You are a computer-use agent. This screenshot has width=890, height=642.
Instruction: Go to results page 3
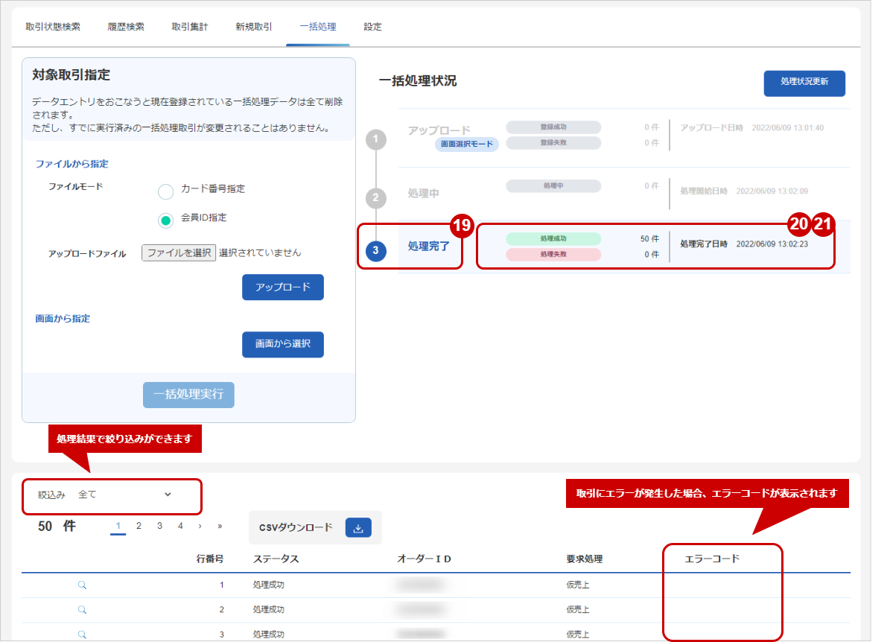click(x=159, y=526)
